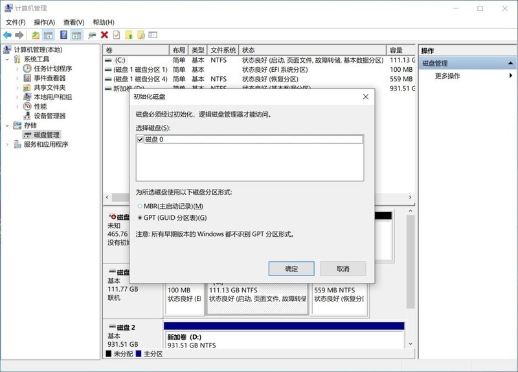Select MBR(主启动记录) radio button
This screenshot has width=518, height=372.
pyautogui.click(x=140, y=206)
